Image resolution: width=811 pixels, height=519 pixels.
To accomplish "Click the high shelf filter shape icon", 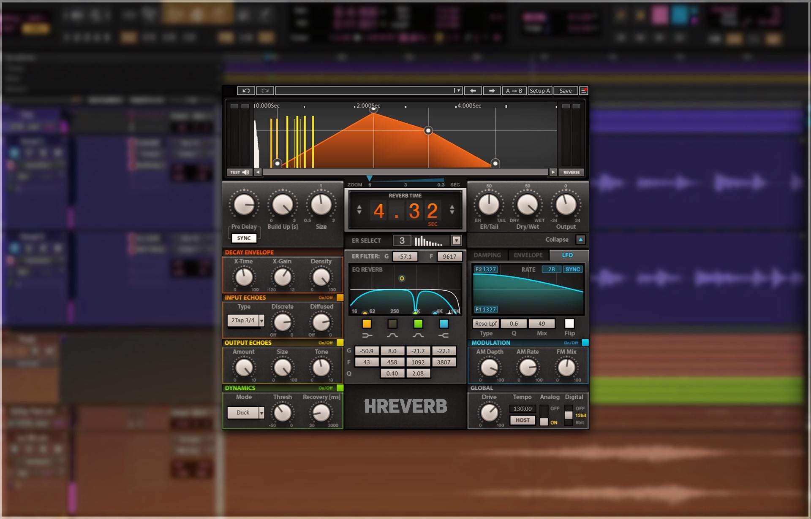I will click(444, 335).
